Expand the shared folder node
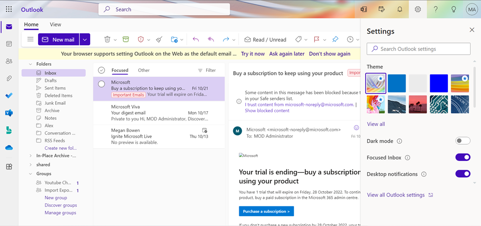481x226 pixels. tap(31, 164)
